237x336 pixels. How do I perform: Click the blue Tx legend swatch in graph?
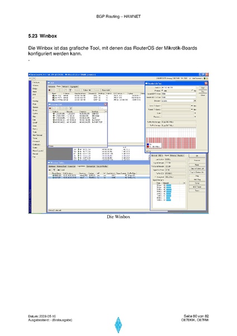click(x=148, y=144)
